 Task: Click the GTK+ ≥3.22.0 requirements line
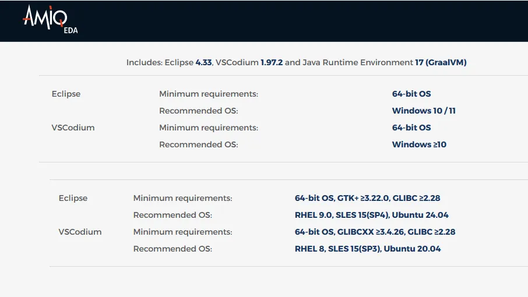[x=367, y=198]
